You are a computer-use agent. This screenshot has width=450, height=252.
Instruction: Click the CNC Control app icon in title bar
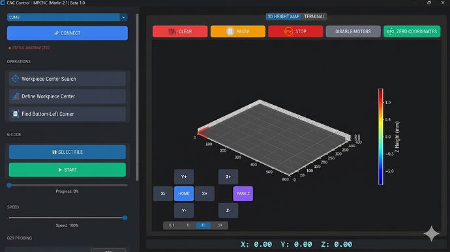(3, 3)
